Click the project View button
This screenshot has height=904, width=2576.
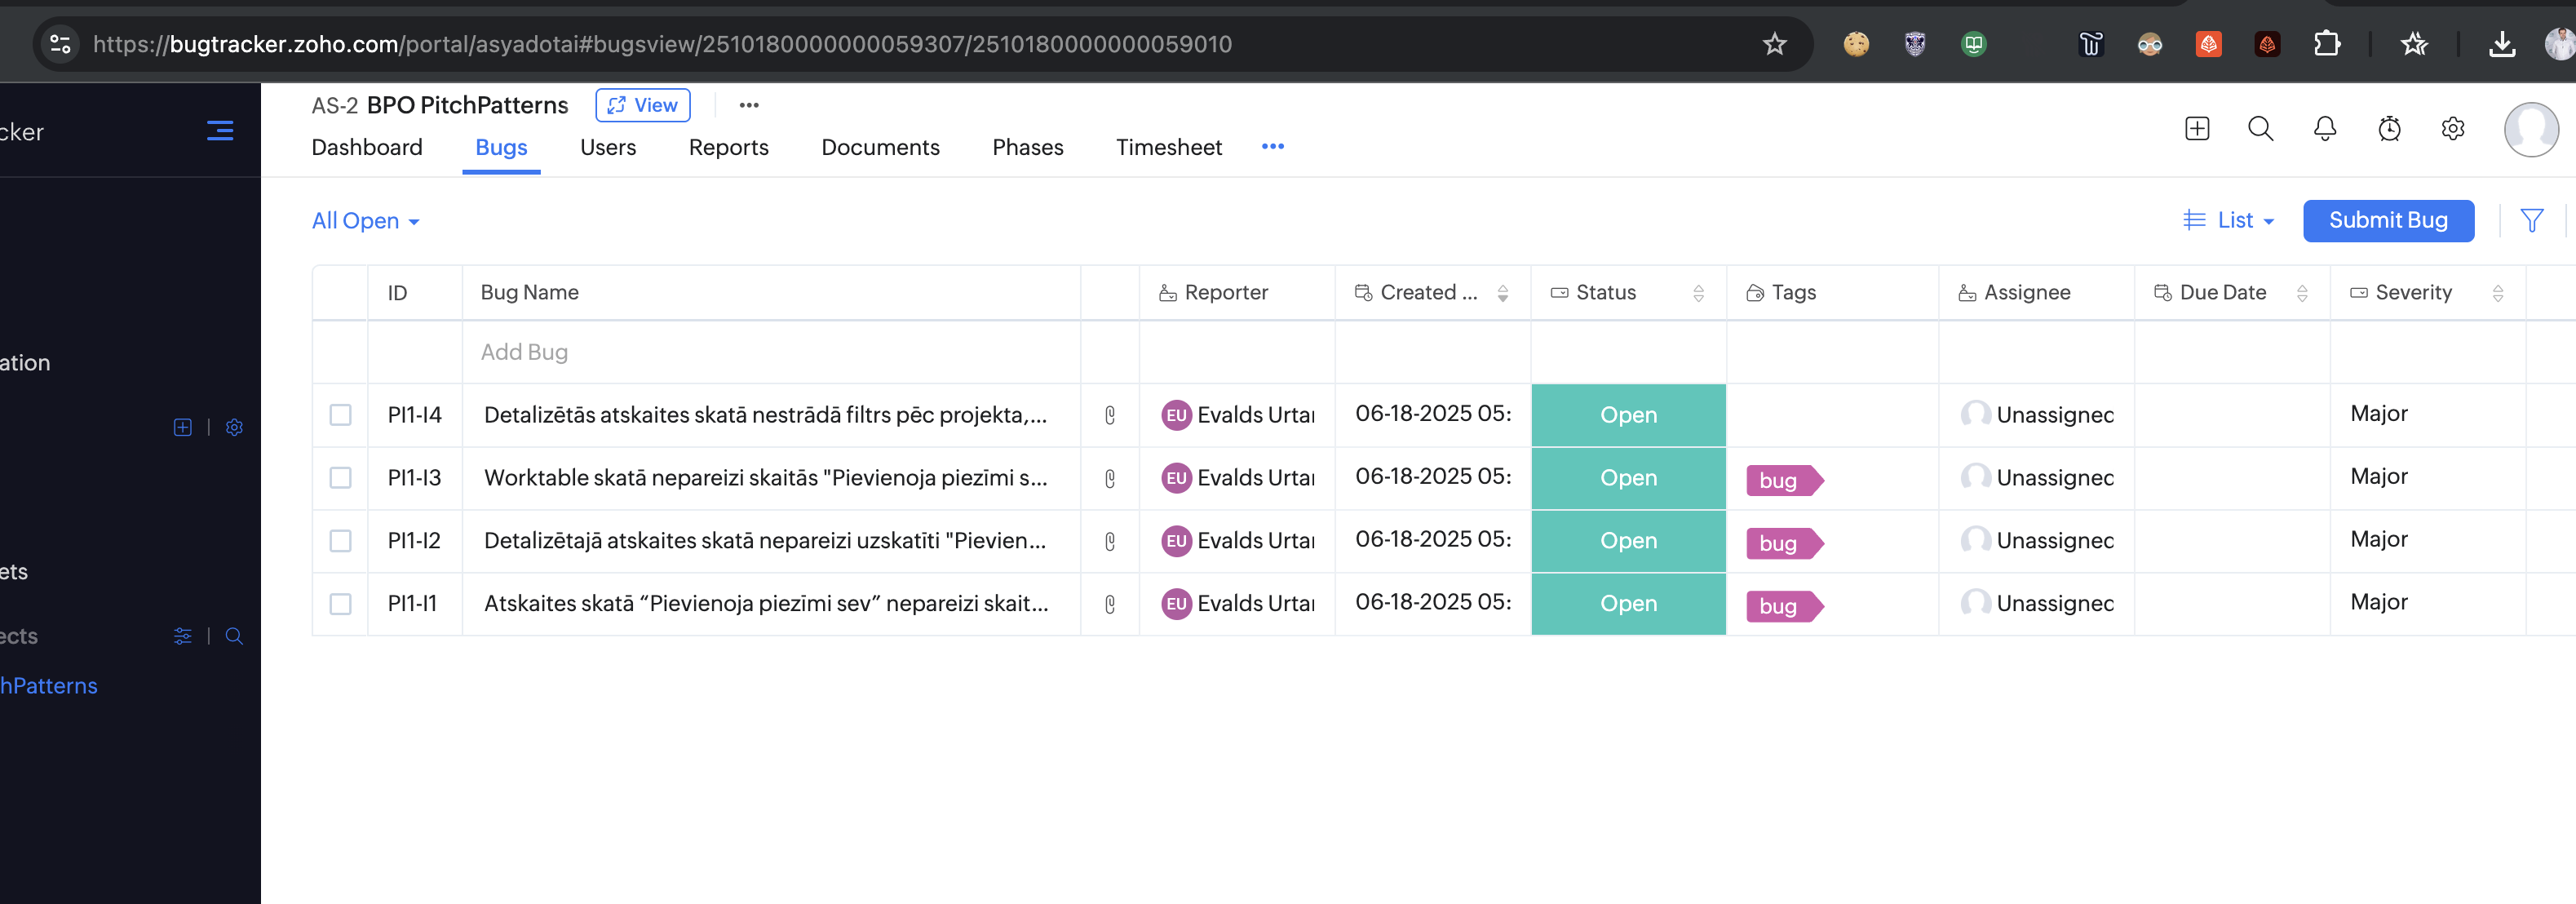[642, 105]
